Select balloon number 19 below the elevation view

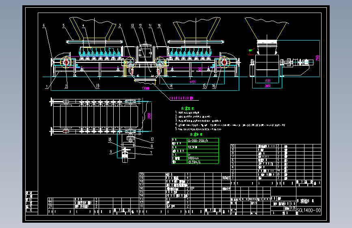[98, 86]
